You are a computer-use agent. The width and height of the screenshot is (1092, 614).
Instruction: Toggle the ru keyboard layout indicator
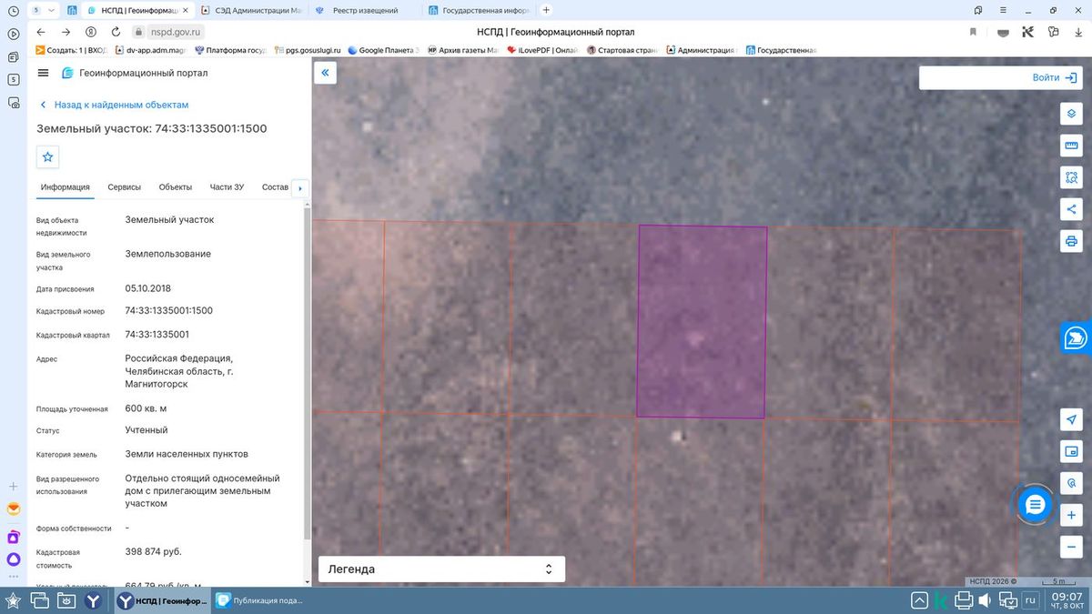[x=1030, y=600]
